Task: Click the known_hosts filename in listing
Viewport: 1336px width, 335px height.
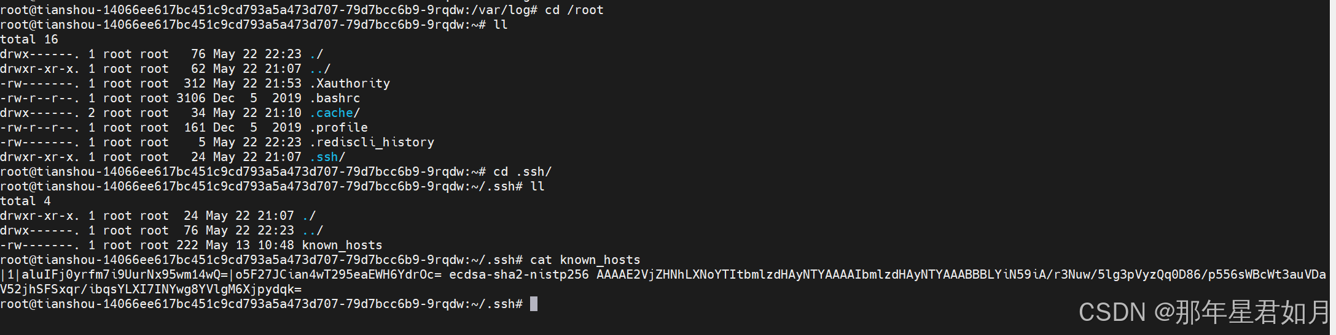Action: [x=342, y=245]
